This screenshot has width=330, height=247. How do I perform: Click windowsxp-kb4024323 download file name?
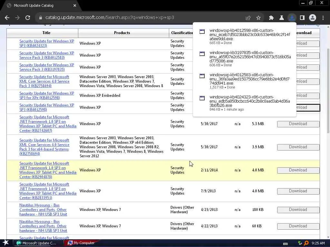point(250,101)
